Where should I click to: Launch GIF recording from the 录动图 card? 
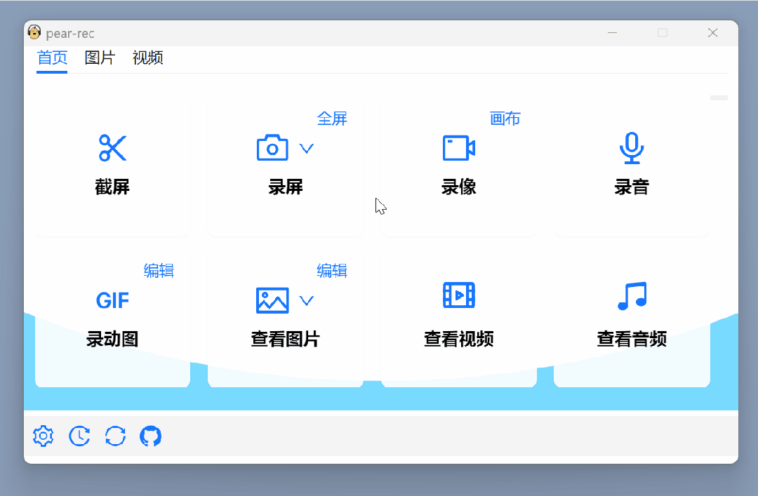point(112,300)
